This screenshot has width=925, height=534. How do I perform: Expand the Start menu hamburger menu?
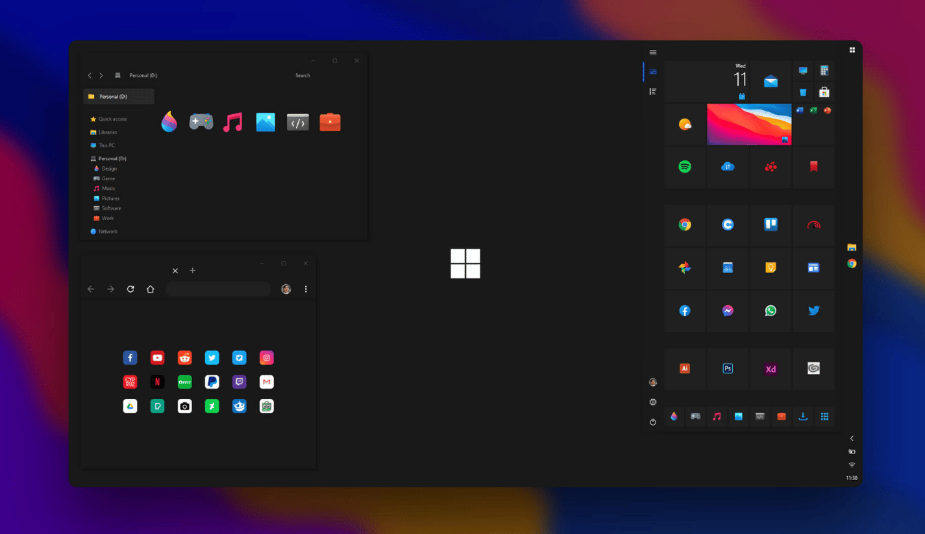[653, 52]
